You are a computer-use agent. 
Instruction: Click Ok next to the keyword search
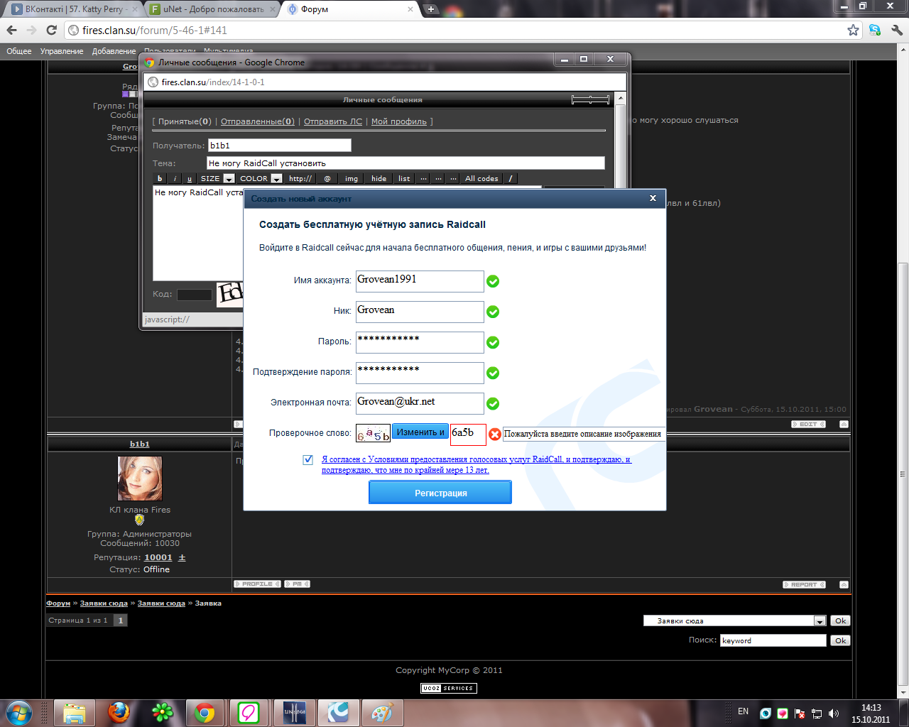click(x=841, y=640)
